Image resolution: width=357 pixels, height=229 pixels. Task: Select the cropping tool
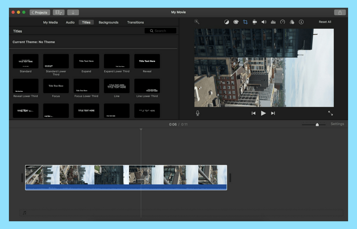(x=245, y=22)
